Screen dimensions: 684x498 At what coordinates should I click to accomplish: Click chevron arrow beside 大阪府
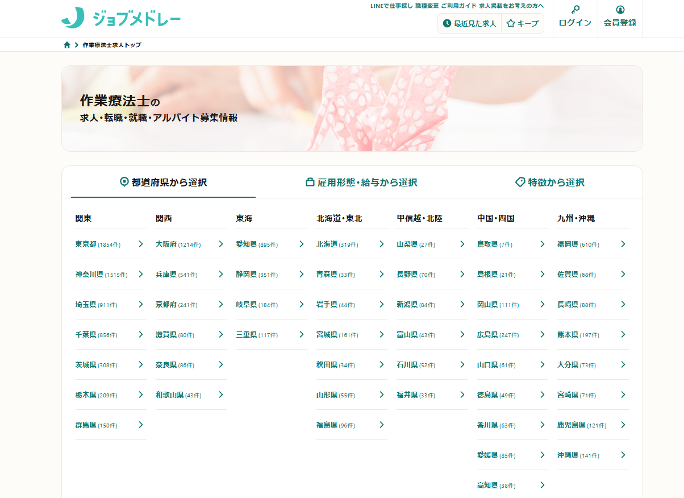coord(221,244)
